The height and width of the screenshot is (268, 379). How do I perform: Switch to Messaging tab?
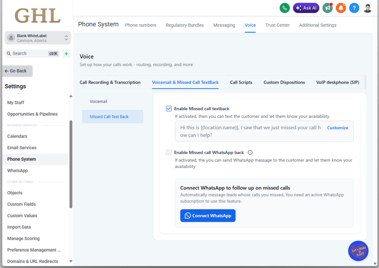pos(224,25)
